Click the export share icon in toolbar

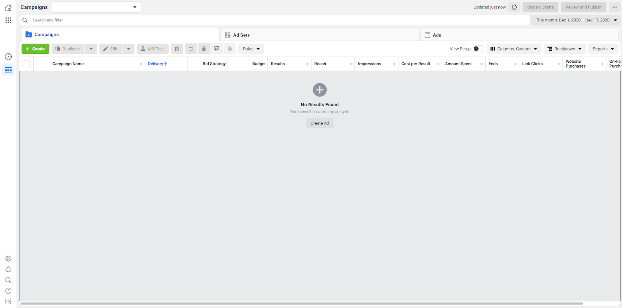coord(217,49)
